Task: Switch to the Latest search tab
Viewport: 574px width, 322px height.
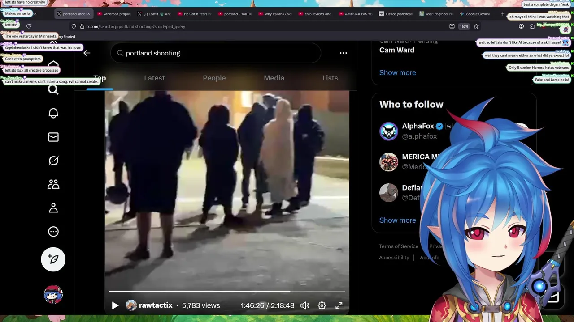Action: [x=154, y=78]
